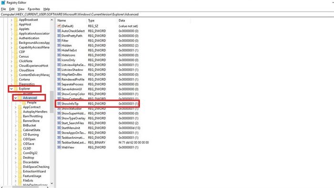Expand the Authentication key arrow
Image resolution: width=334 pixels, height=188 pixels.
(x=11, y=38)
